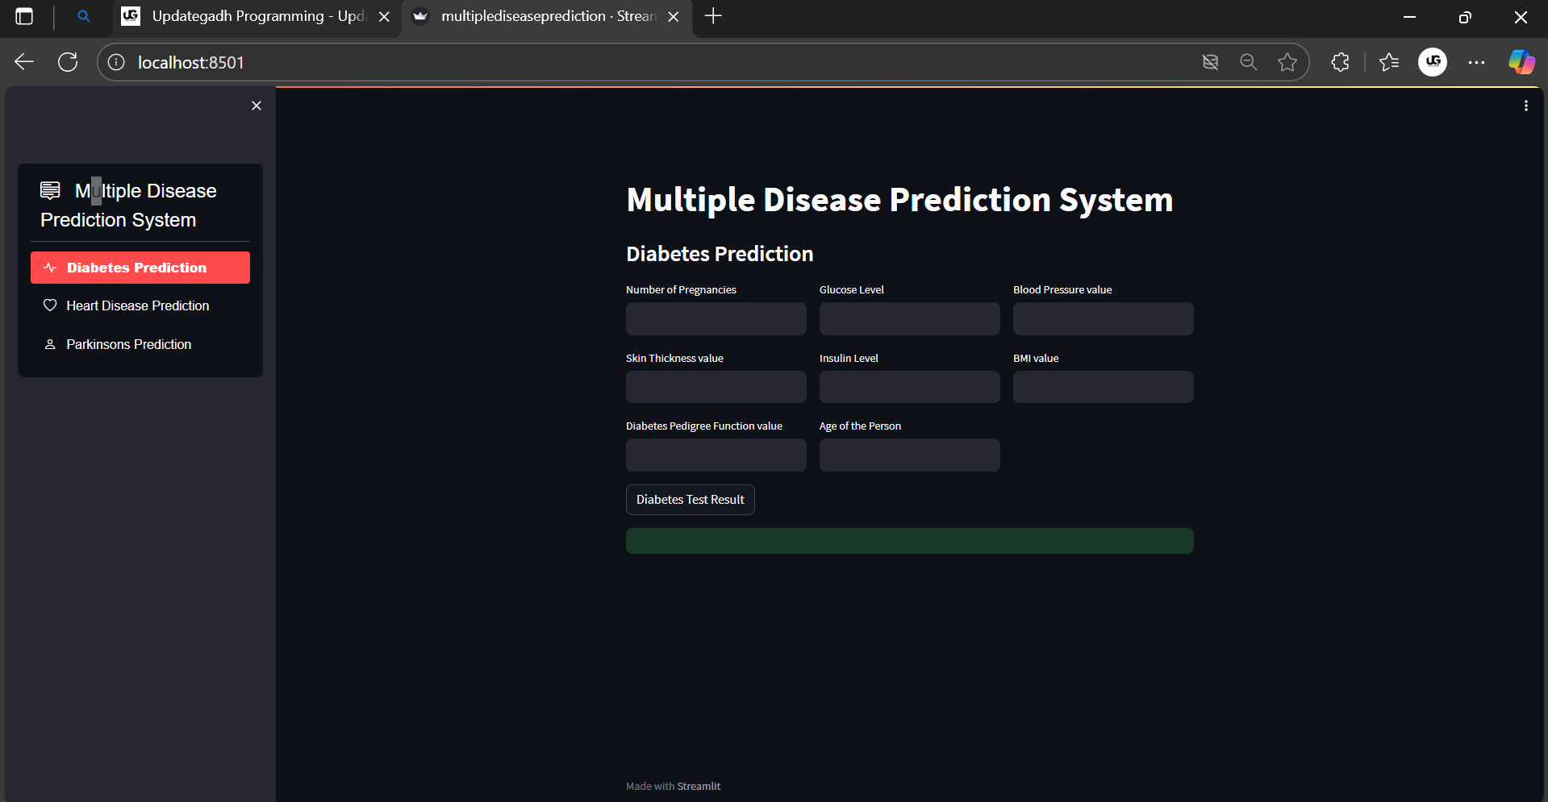Image resolution: width=1548 pixels, height=802 pixels.
Task: Click the browser back arrow
Action: pos(23,61)
